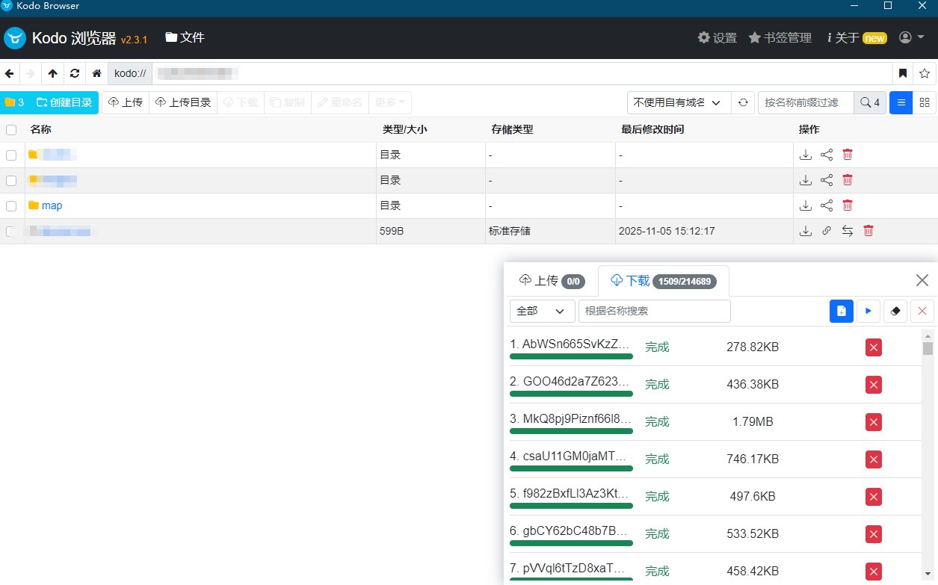Open the map folder link

pos(52,205)
